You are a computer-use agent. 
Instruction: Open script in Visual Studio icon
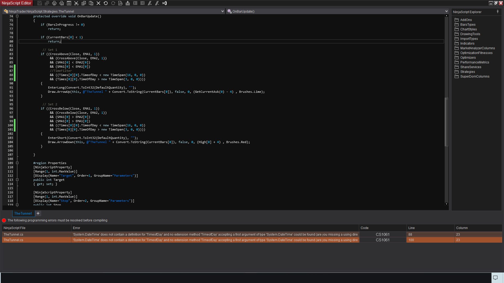[x=165, y=3]
